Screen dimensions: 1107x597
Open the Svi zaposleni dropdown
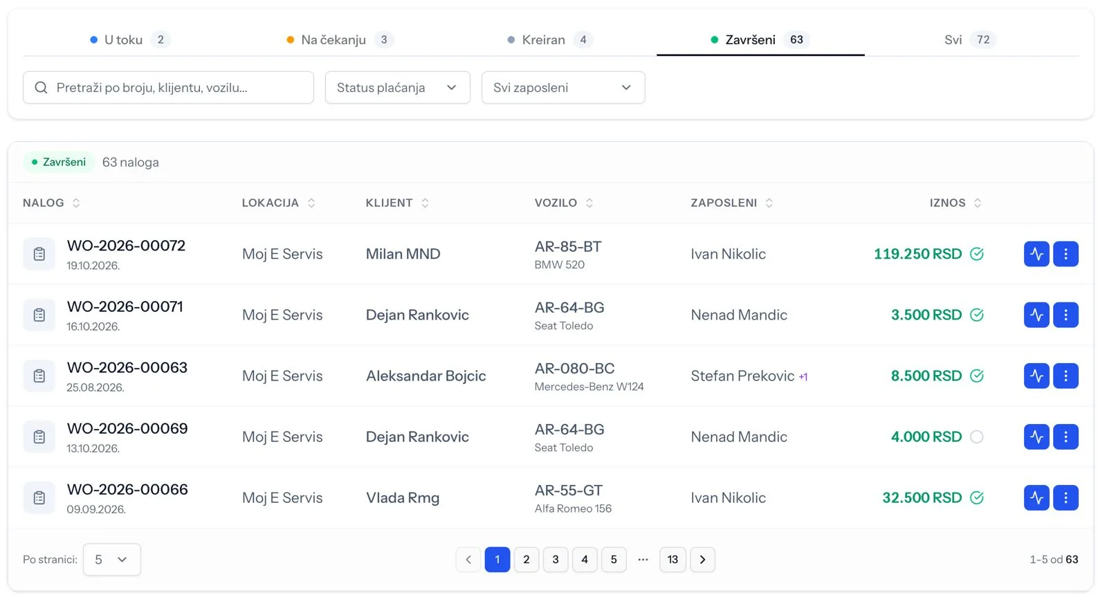point(563,88)
